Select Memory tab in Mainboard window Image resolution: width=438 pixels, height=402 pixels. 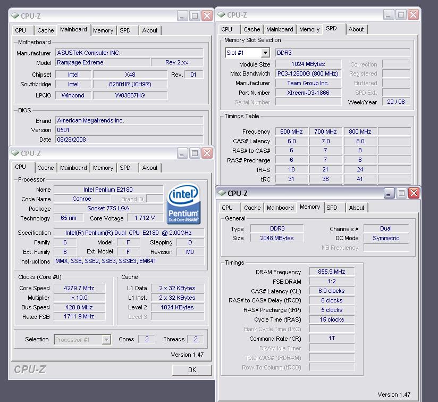pos(103,30)
